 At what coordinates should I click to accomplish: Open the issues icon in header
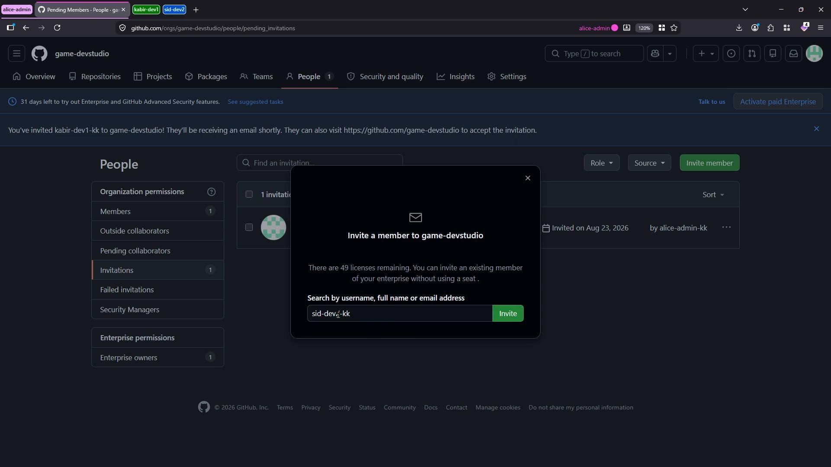[x=731, y=54]
